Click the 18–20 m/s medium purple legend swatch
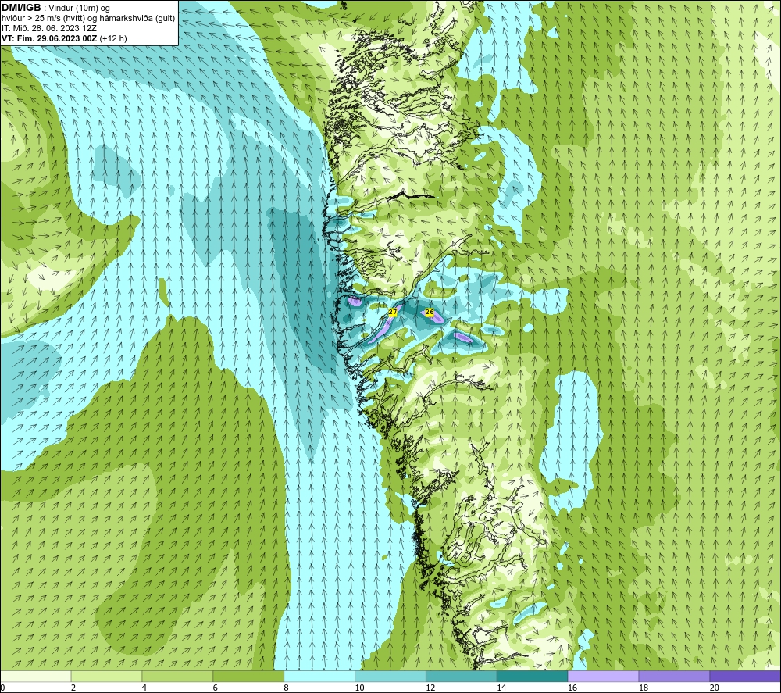 [x=675, y=676]
